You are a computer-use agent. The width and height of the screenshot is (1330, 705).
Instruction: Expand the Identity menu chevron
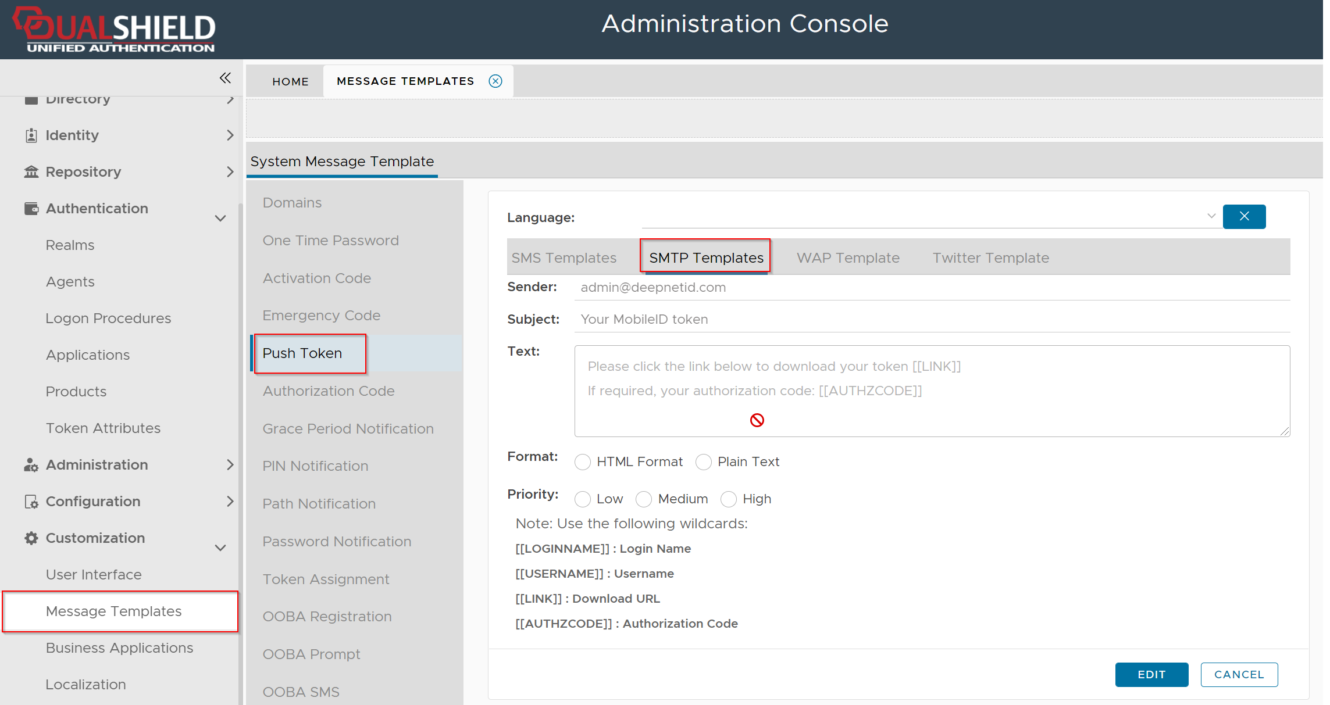(230, 135)
